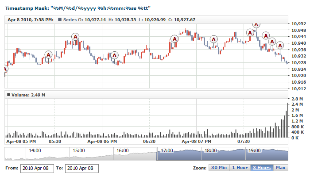Click scroller overview at 15:00 label
The image size is (310, 177).
click(x=78, y=151)
